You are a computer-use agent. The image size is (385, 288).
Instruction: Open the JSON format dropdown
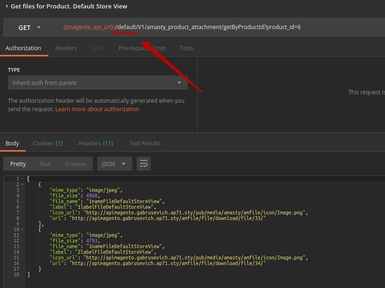pos(114,164)
